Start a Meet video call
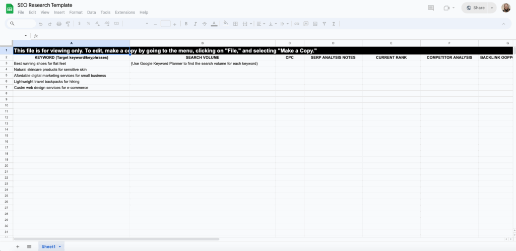This screenshot has height=251, width=516. pos(446,8)
